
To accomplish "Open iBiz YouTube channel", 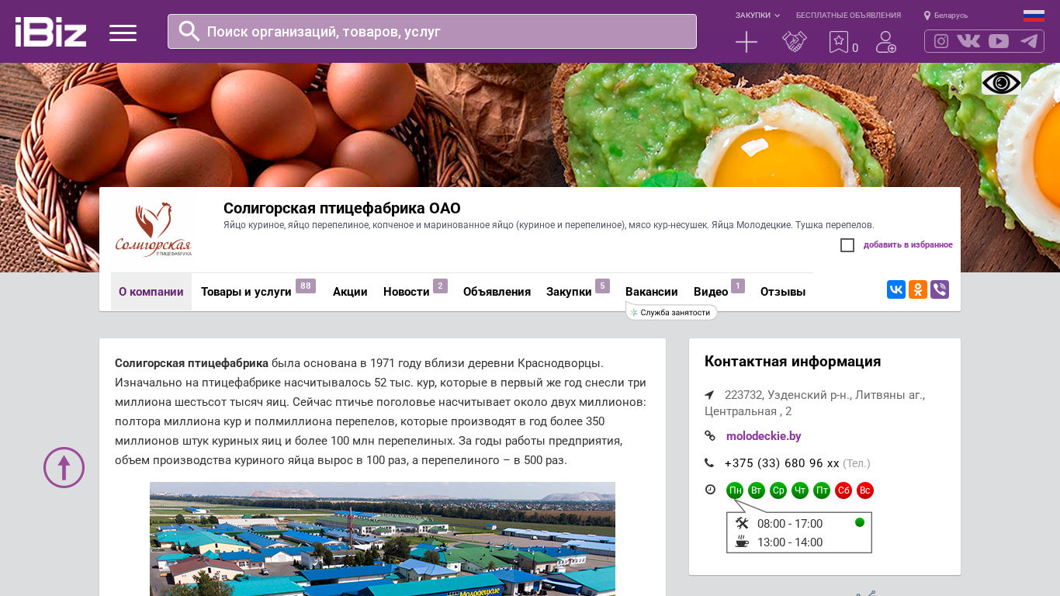I will [999, 41].
